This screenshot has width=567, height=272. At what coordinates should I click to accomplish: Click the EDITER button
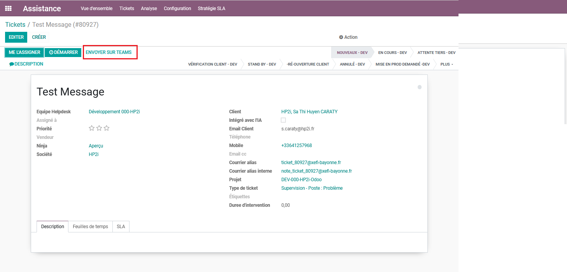(16, 37)
